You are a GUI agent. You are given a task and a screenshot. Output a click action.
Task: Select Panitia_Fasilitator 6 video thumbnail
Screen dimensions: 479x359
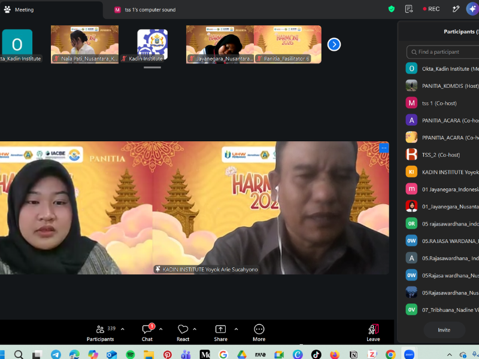pyautogui.click(x=287, y=44)
